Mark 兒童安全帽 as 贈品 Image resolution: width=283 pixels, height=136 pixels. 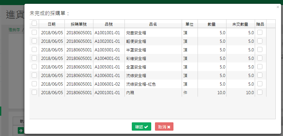coord(260,32)
